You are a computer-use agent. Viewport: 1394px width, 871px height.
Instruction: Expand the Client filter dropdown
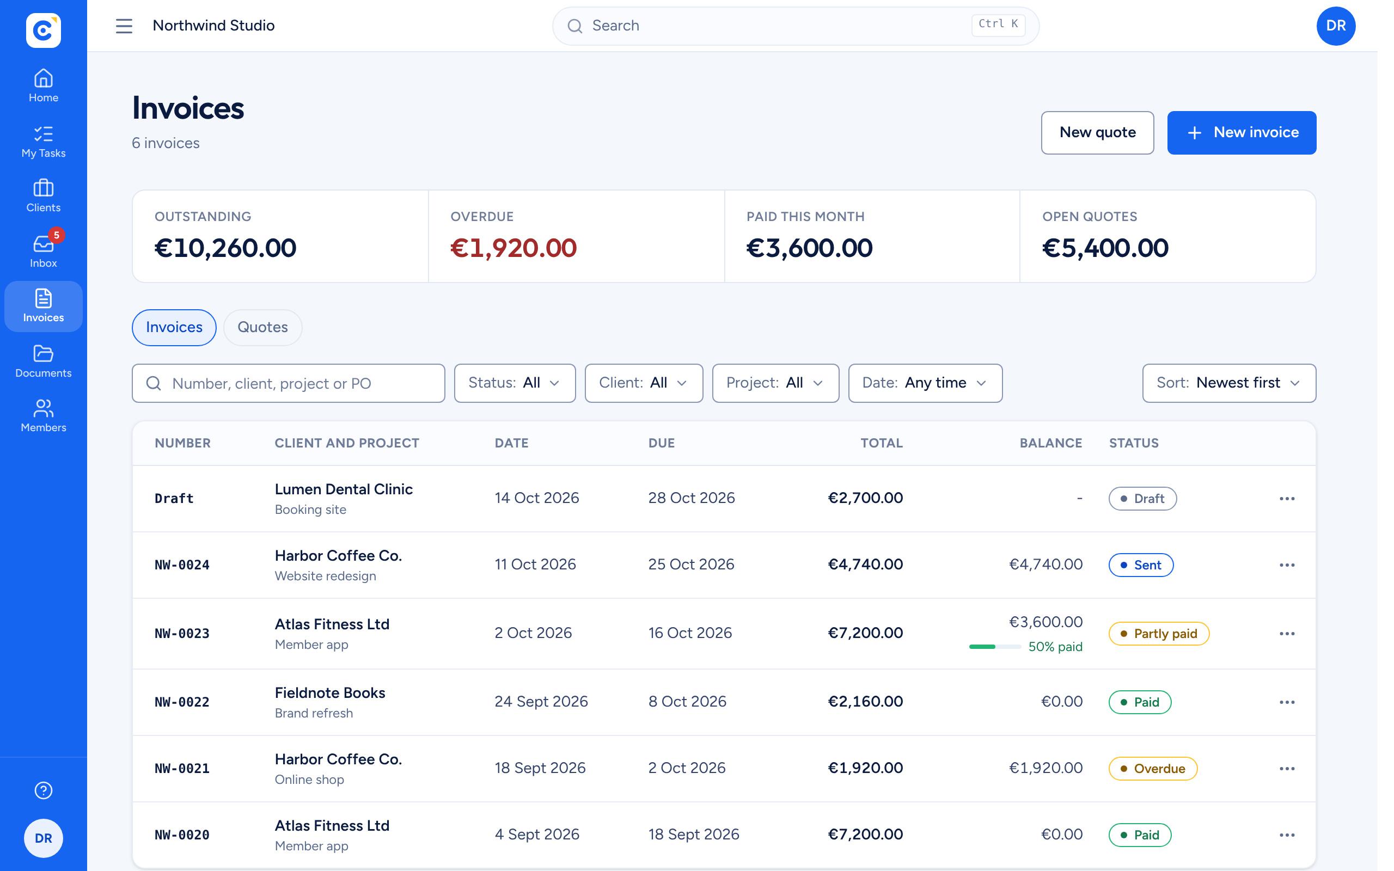coord(644,383)
